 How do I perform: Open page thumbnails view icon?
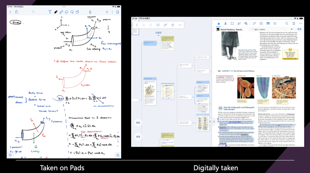tap(117, 12)
